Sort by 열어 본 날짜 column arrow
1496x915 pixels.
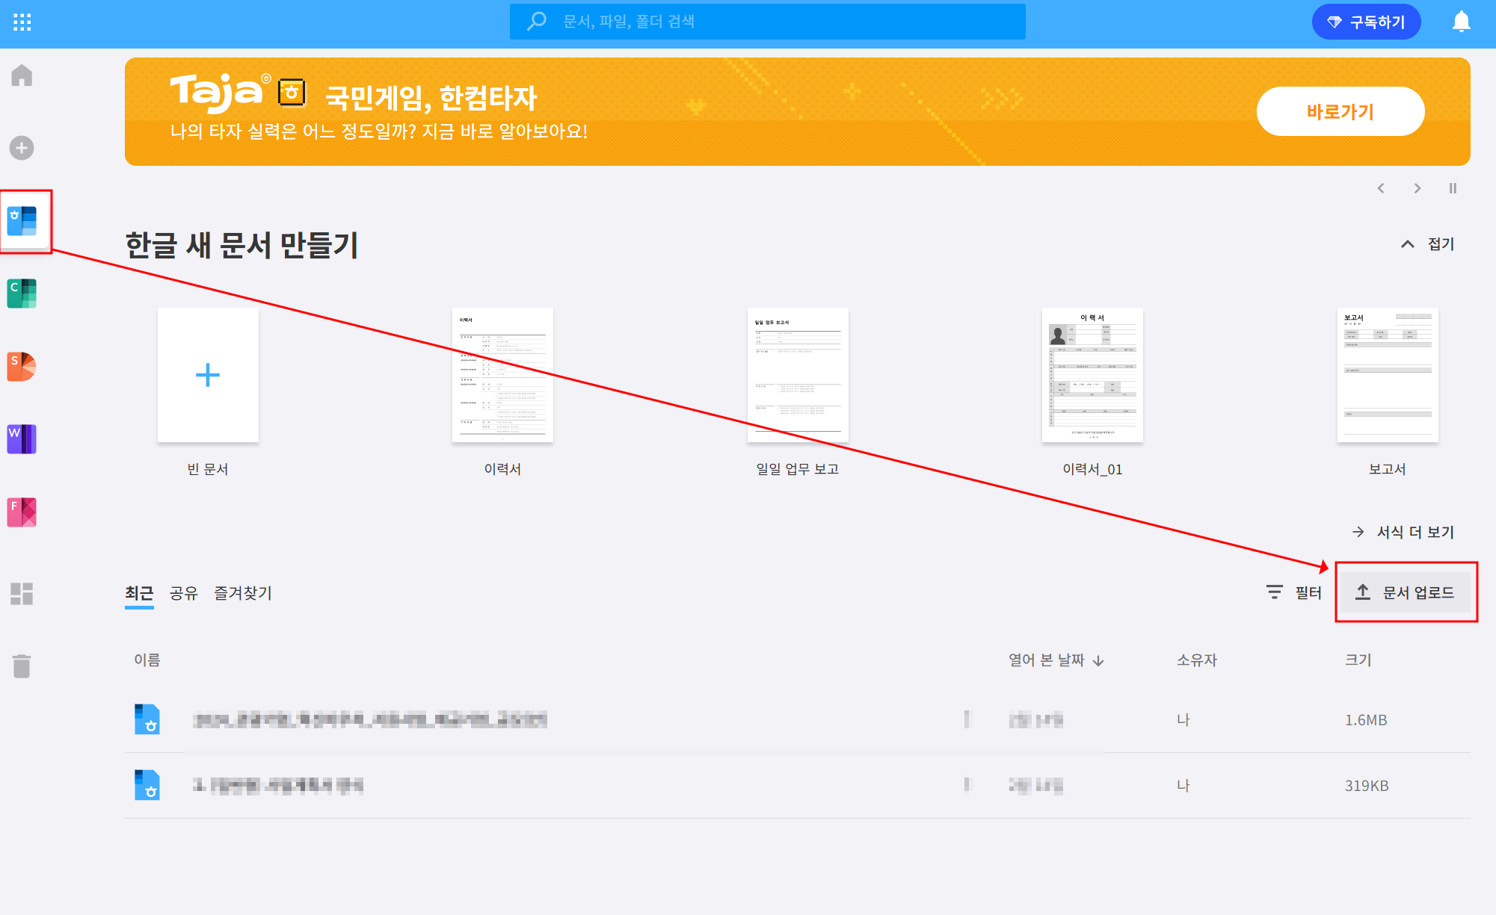point(1098,661)
